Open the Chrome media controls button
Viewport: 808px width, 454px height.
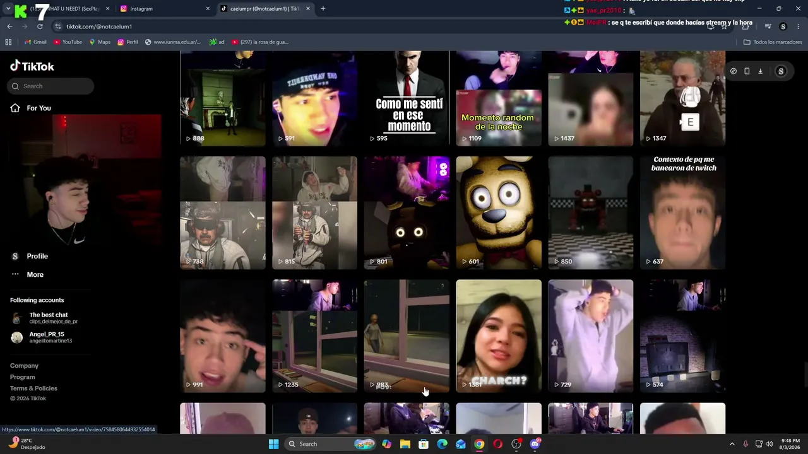(768, 26)
